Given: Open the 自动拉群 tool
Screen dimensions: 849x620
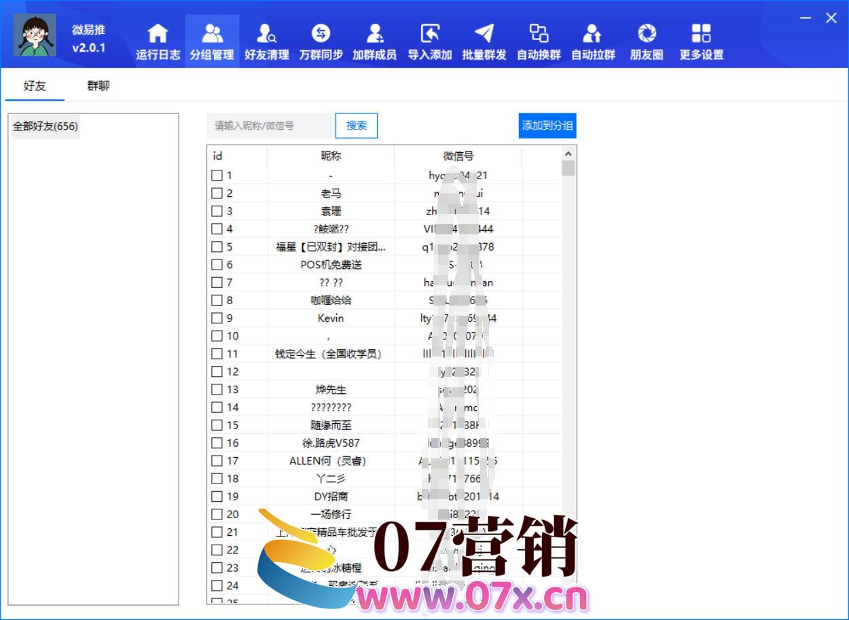Looking at the screenshot, I should click(593, 41).
